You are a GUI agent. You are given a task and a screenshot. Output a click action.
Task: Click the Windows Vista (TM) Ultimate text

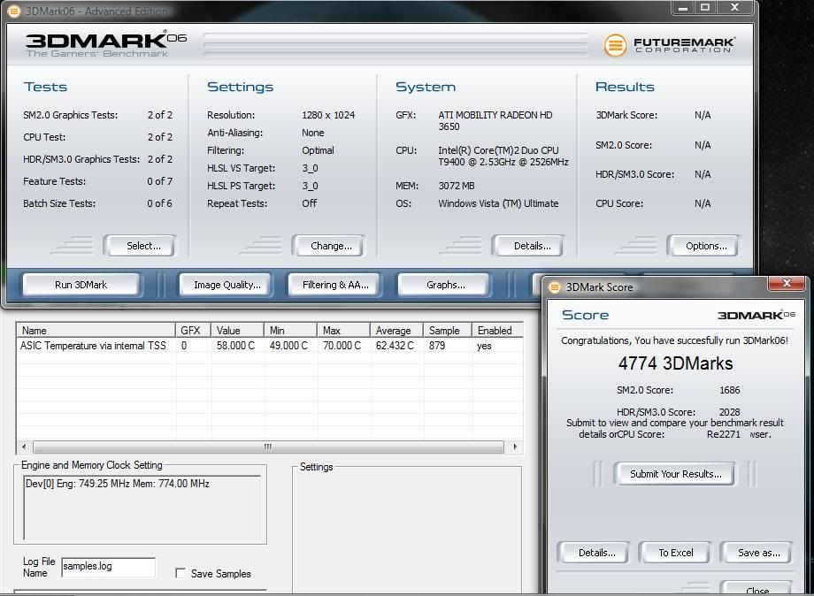pyautogui.click(x=498, y=203)
